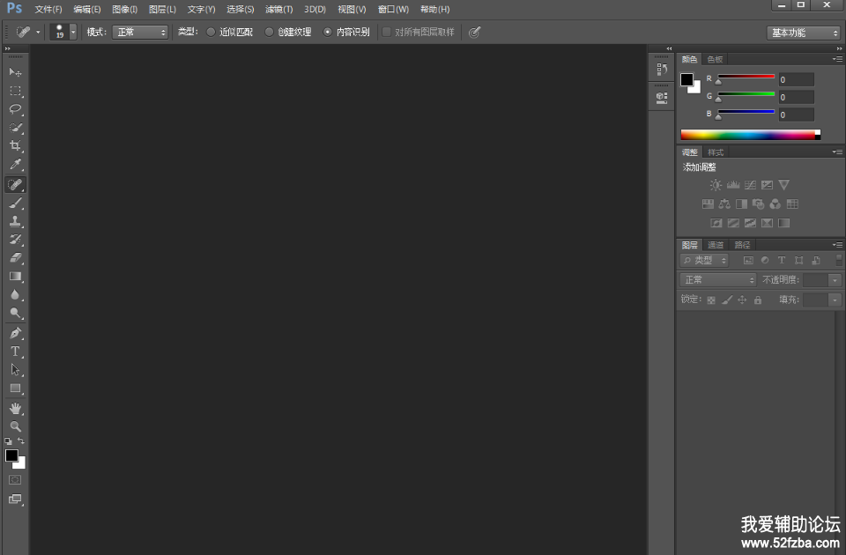846x555 pixels.
Task: Activate the Crop tool
Action: coord(15,146)
